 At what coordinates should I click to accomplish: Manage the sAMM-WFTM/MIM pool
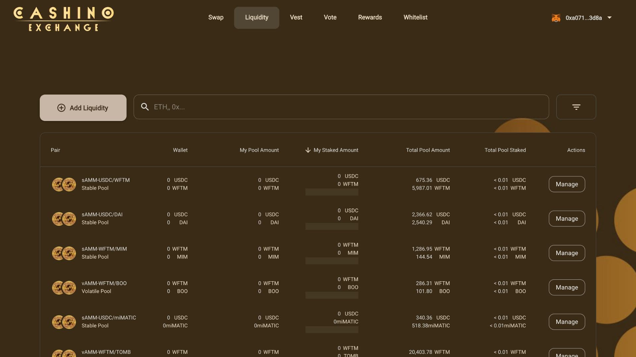pyautogui.click(x=567, y=253)
